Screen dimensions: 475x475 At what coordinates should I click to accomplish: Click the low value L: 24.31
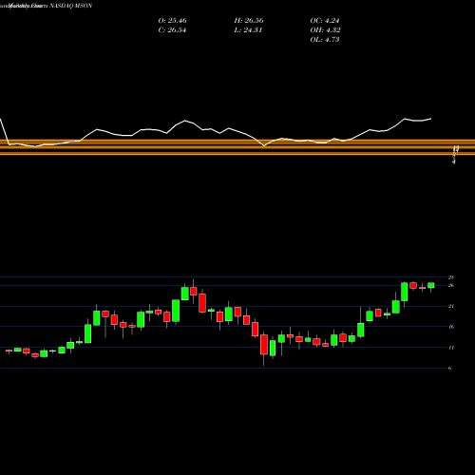tap(248, 30)
